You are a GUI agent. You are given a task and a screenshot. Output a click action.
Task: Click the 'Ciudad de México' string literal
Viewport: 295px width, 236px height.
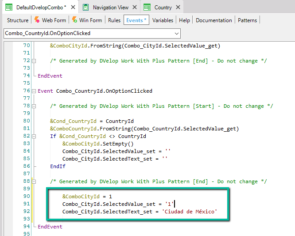[190, 212]
